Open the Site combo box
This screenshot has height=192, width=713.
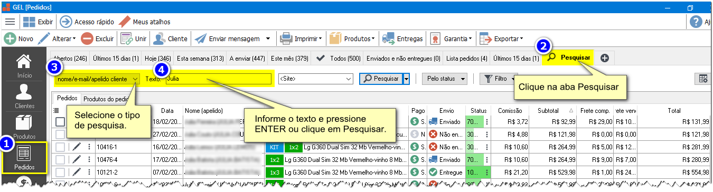[315, 79]
